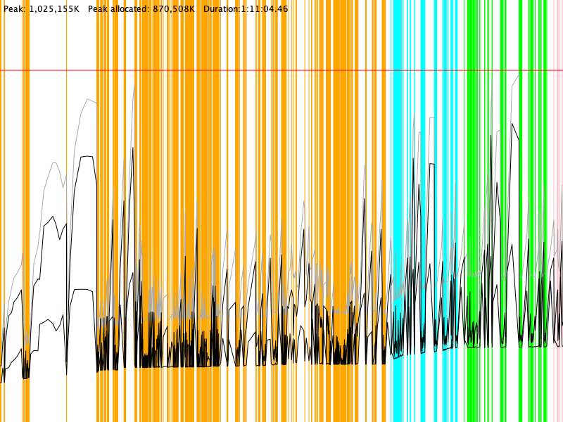Click the upper black plateau in the white gap
This screenshot has width=563, height=422.
pos(87,157)
